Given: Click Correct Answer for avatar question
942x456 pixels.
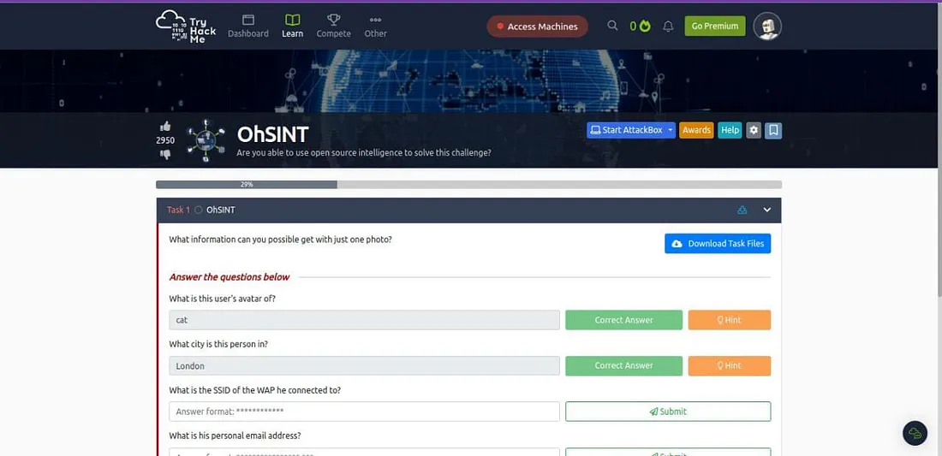Looking at the screenshot, I should pos(623,320).
